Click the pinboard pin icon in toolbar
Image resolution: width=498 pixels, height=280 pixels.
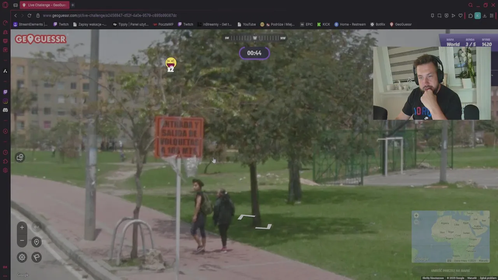pos(432,16)
